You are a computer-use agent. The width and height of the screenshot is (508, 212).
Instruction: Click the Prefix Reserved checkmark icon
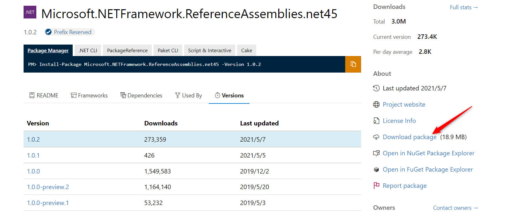(x=48, y=32)
